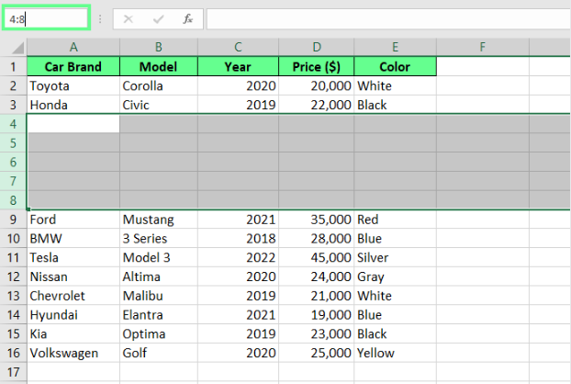
Task: Click the green Car Brand header cell
Action: coord(73,67)
